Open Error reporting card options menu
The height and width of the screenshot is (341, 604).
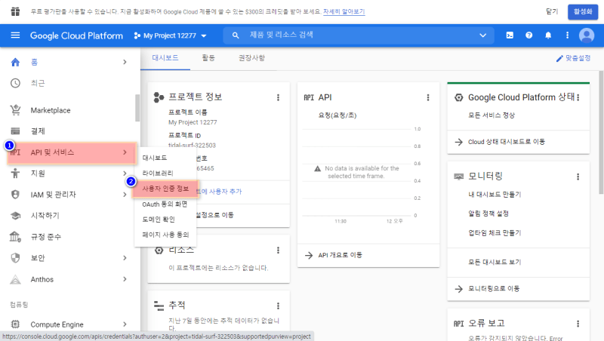point(578,324)
